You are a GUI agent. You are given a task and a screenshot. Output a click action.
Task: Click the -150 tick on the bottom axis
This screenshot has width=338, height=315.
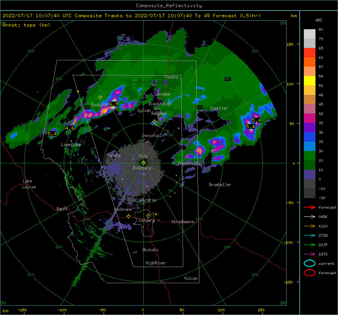22,310
